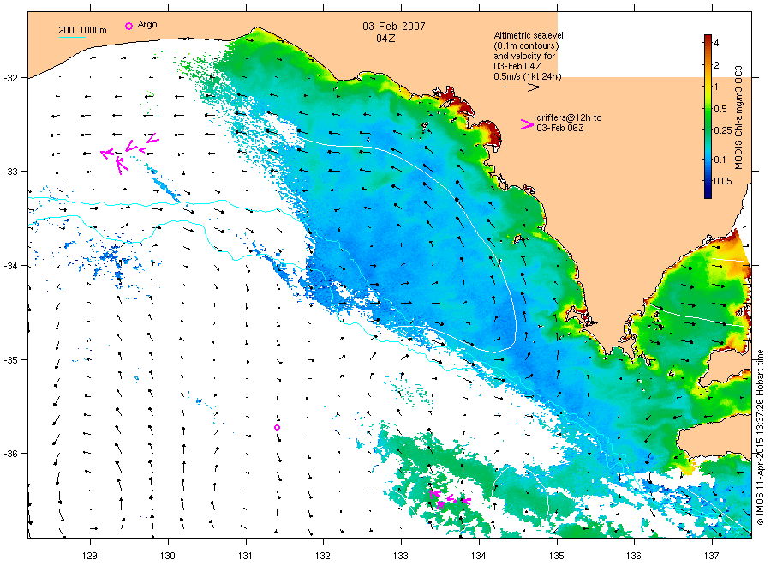Click the '0.5m/s (1kt 24h)' legend line
The width and height of the screenshot is (771, 566).
pos(528,77)
